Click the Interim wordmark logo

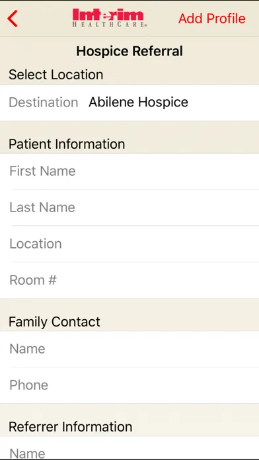tap(108, 15)
